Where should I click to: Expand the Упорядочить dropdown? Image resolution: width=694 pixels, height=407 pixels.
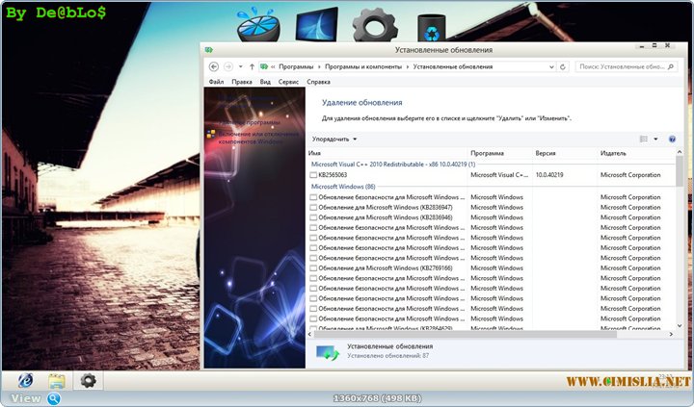tap(334, 139)
